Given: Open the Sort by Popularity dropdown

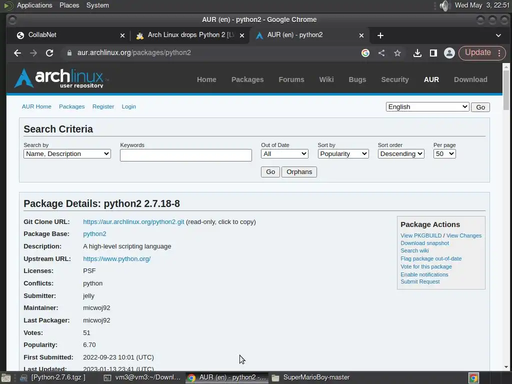Looking at the screenshot, I should pyautogui.click(x=343, y=154).
